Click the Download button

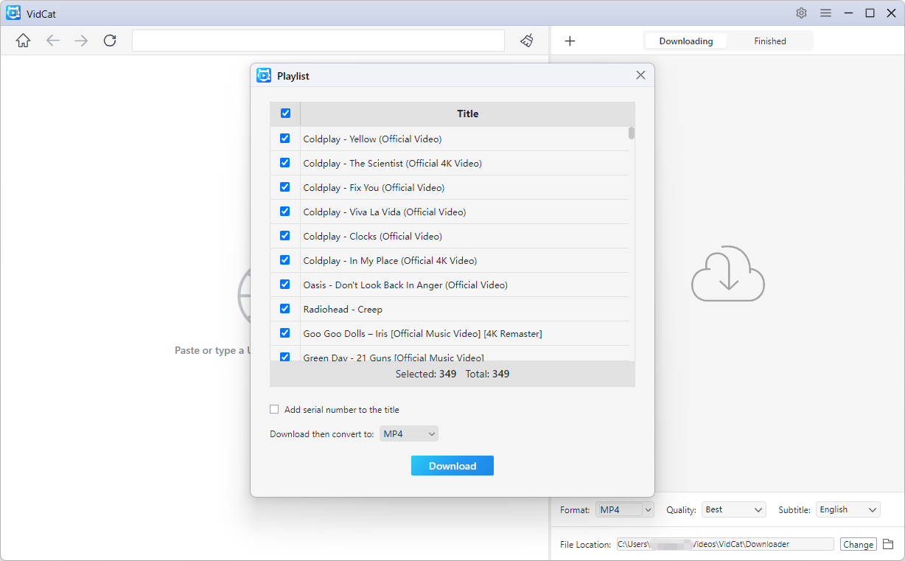(452, 465)
